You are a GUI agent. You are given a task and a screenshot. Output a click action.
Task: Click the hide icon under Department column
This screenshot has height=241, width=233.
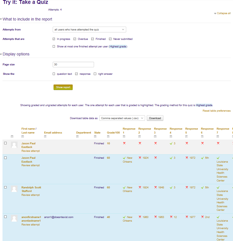pos(77,137)
